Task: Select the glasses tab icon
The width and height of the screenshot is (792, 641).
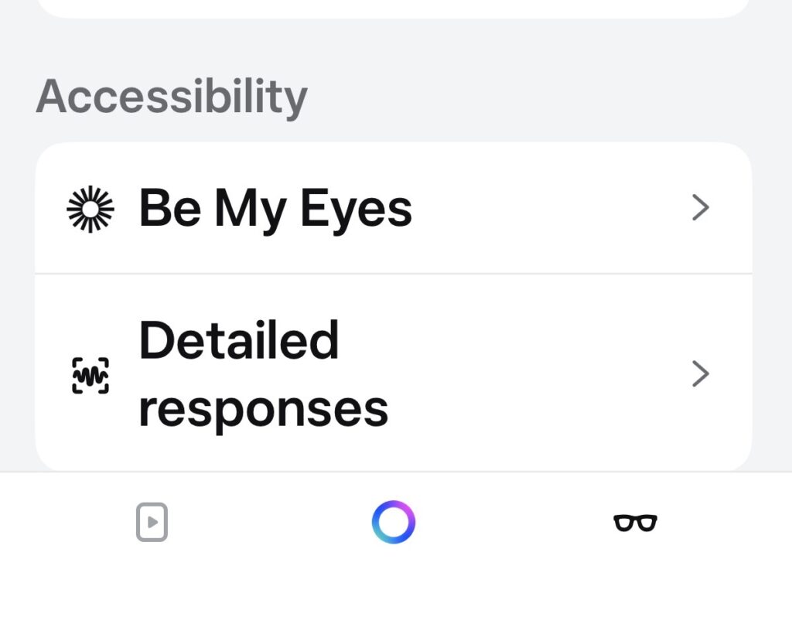Action: pyautogui.click(x=635, y=523)
